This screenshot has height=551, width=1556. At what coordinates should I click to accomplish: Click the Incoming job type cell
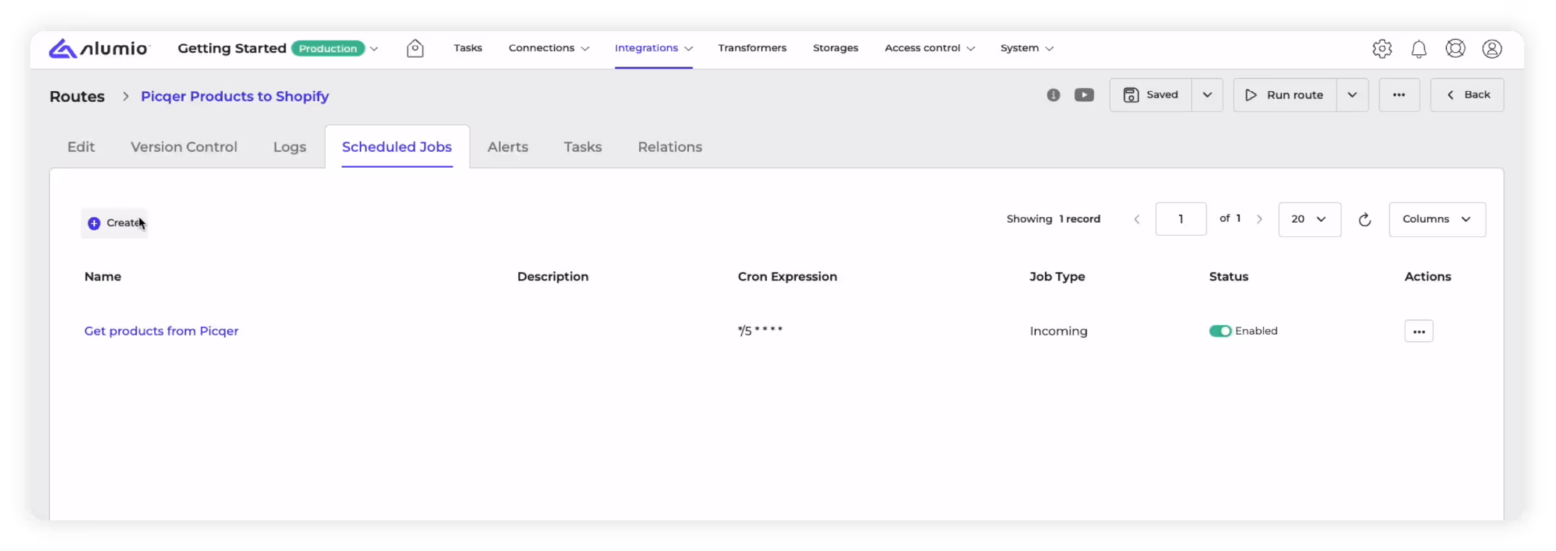1058,331
